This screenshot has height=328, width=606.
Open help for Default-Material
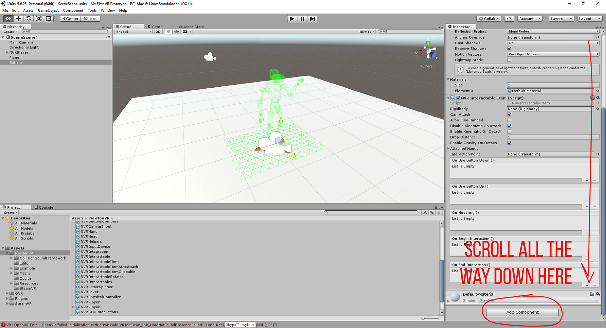click(x=592, y=294)
